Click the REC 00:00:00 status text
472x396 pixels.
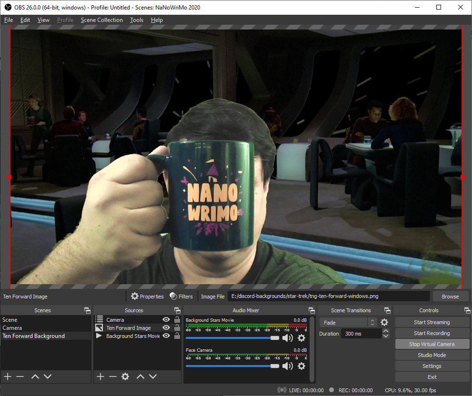355,390
